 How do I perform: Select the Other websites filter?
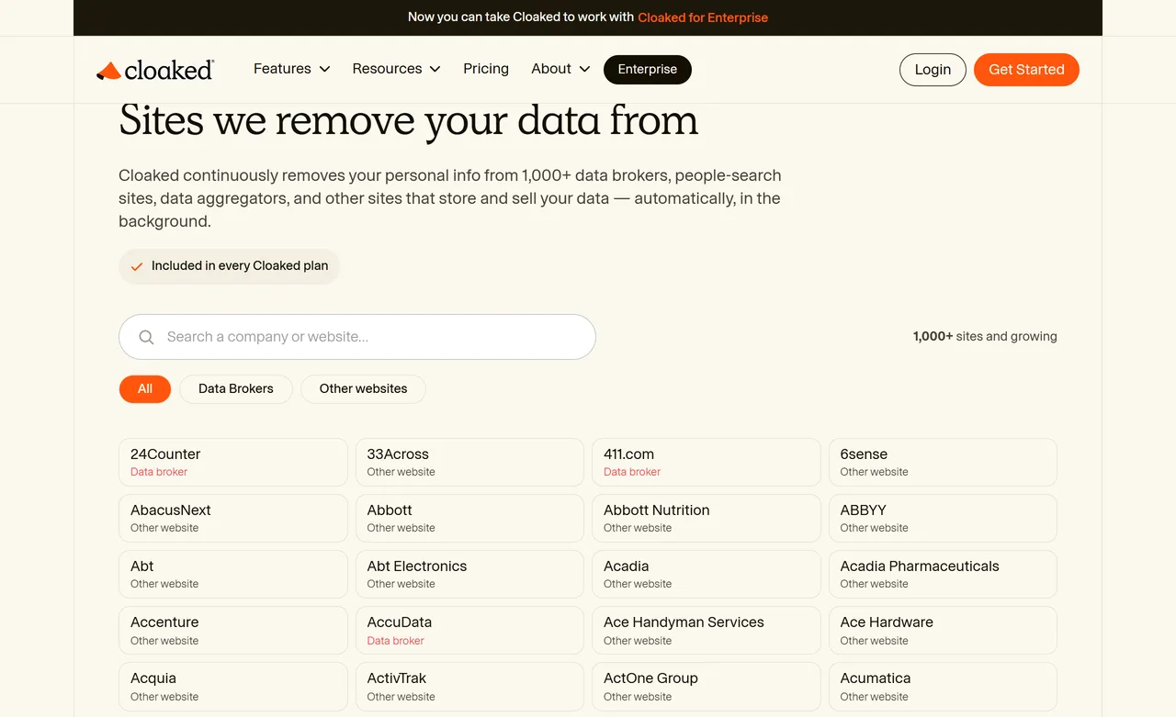coord(363,389)
